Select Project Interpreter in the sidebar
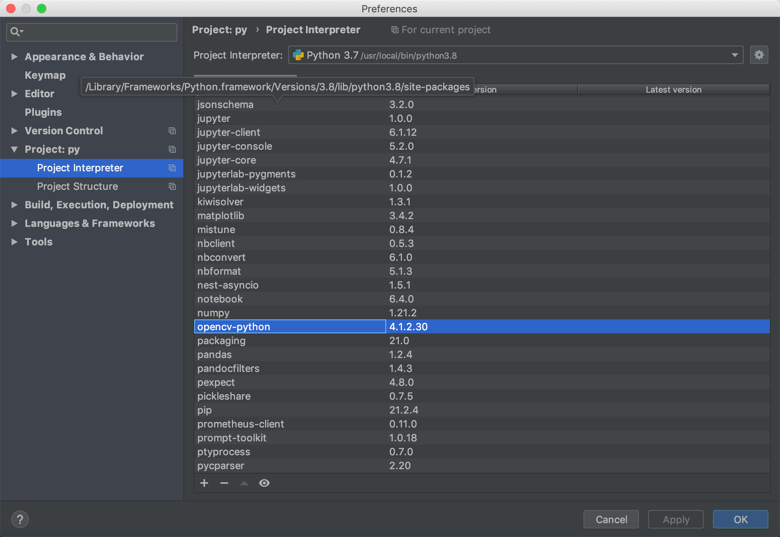Viewport: 780px width, 537px height. pos(92,168)
